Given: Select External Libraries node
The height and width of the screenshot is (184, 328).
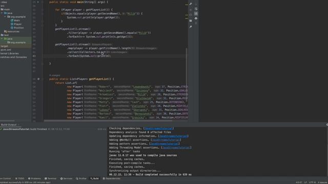Looking at the screenshot, I should tap(9, 53).
